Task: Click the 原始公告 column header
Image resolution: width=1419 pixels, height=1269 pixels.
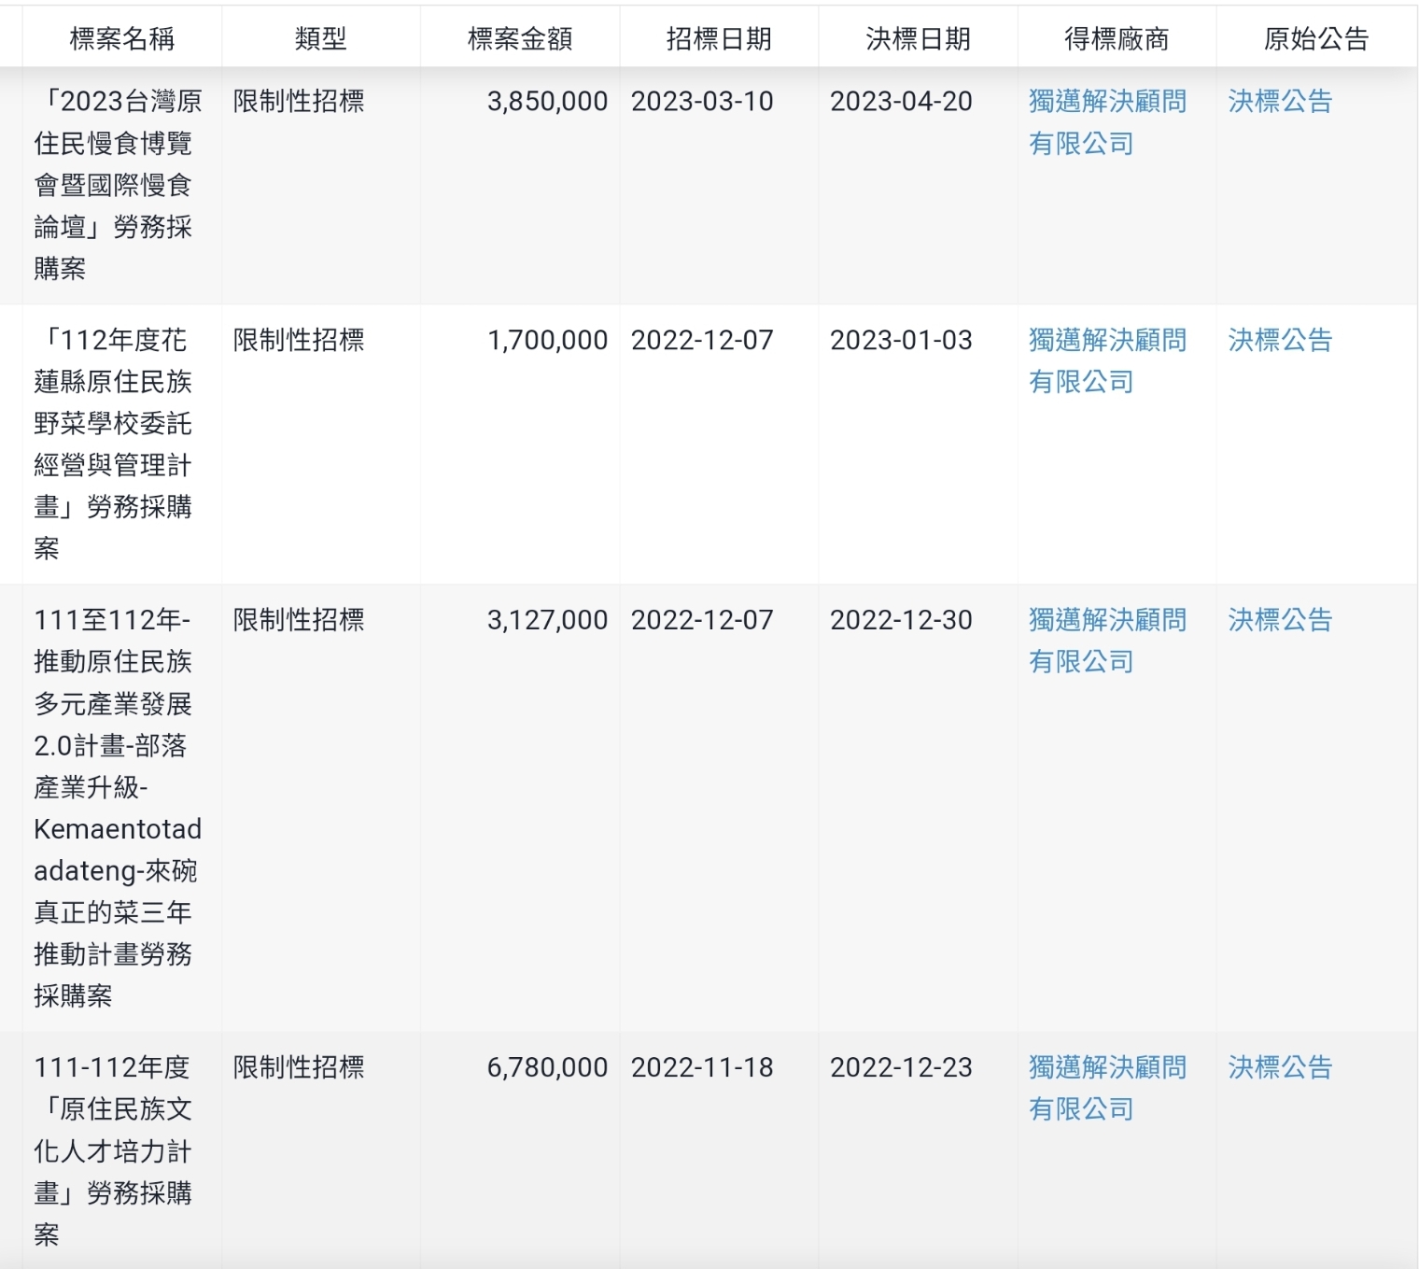Action: [x=1315, y=38]
